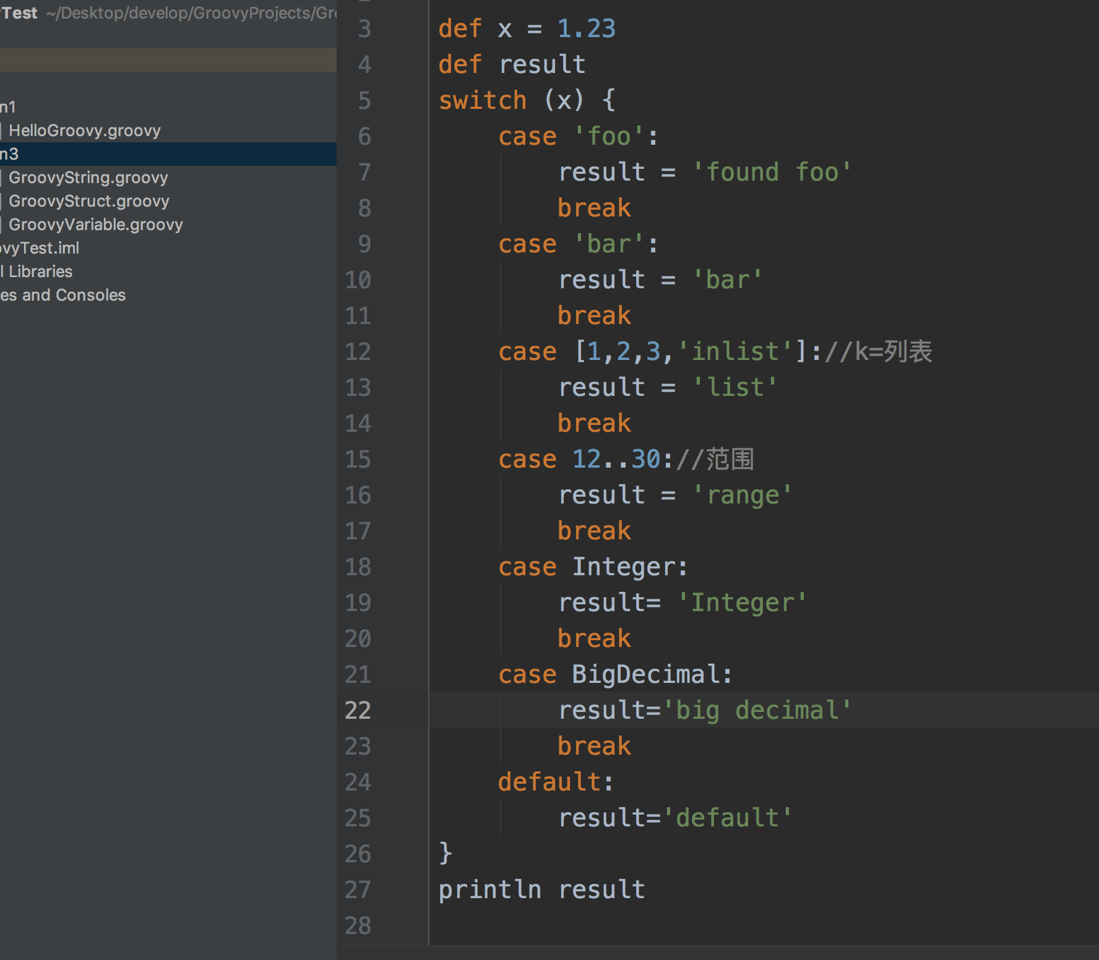
Task: Click the comment //k=列表
Action: click(x=878, y=351)
